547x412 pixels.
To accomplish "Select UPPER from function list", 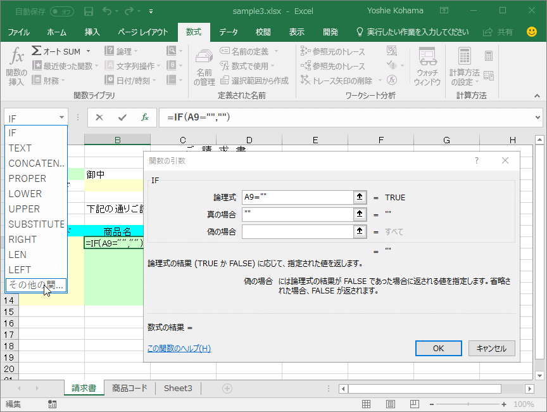I will [36, 209].
